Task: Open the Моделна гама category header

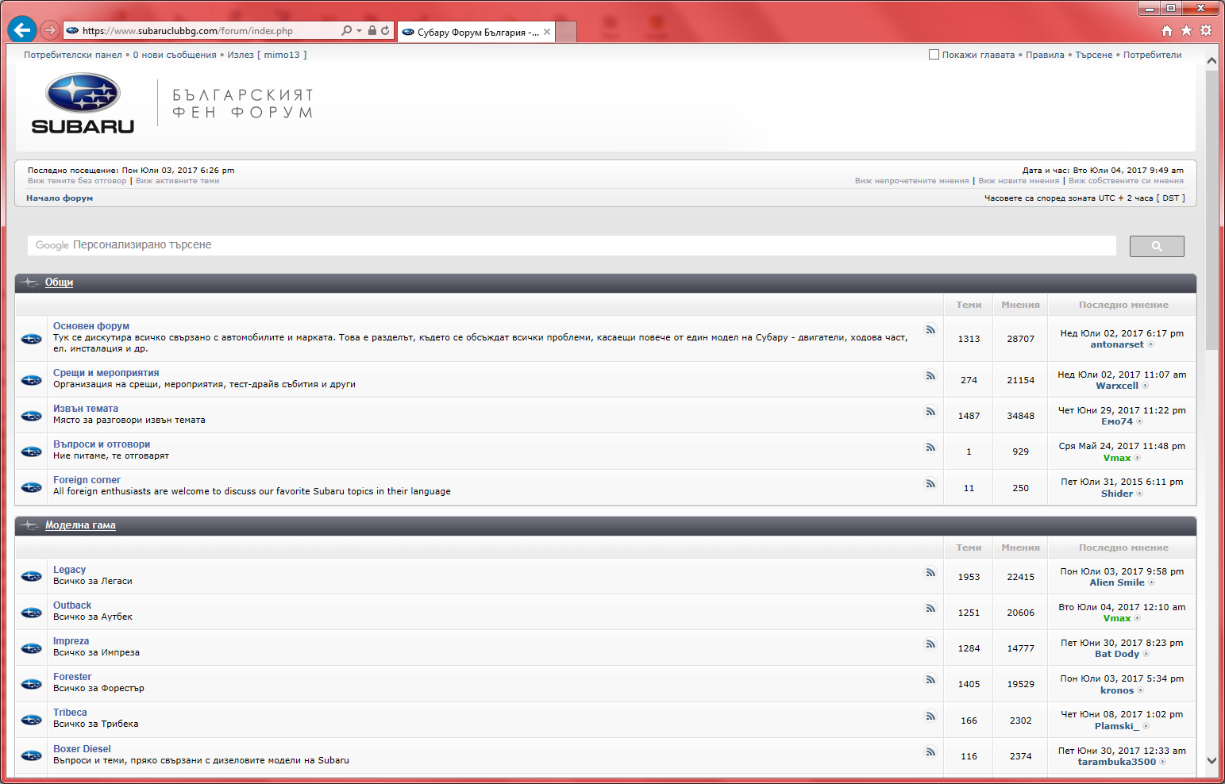Action: 80,525
